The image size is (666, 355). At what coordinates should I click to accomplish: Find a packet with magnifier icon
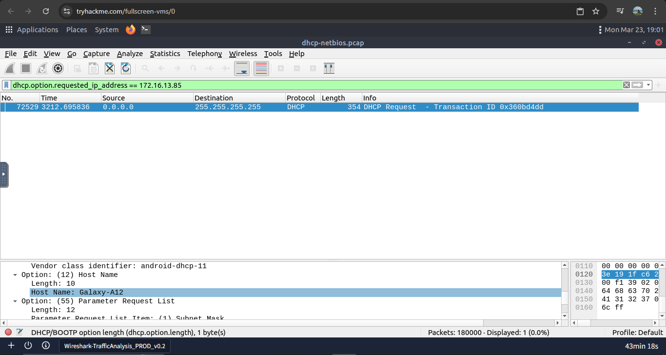point(145,69)
